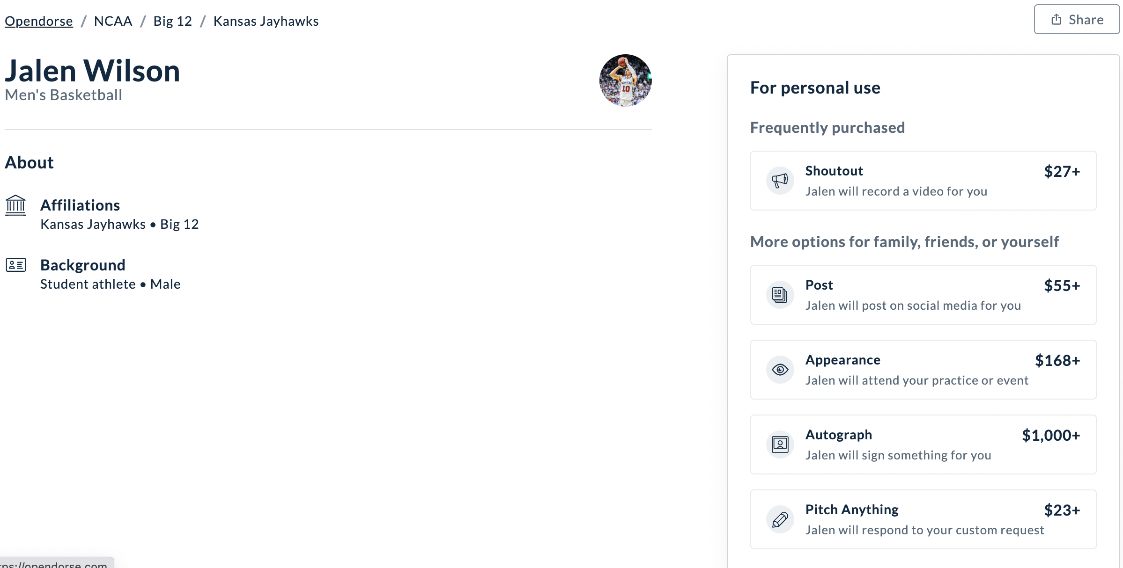Open the Opendorse breadcrumb link
This screenshot has height=568, width=1123.
click(x=38, y=21)
